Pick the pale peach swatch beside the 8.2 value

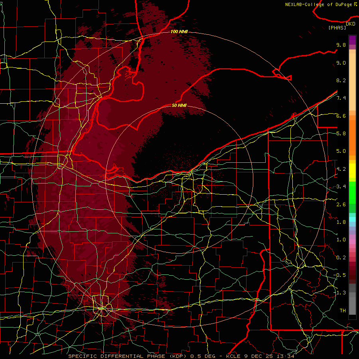point(352,83)
